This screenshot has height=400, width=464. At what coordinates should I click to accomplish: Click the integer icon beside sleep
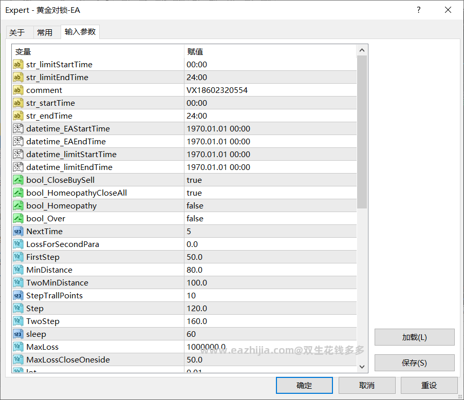click(x=18, y=334)
